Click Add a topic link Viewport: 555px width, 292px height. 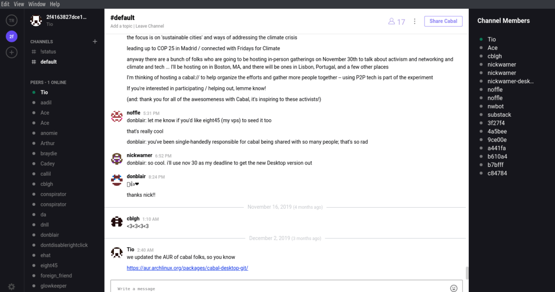point(122,26)
